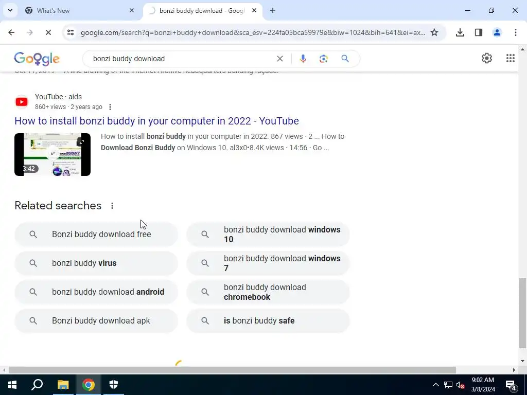The width and height of the screenshot is (527, 395).
Task: Open the 9:02 AM clock and calendar
Action: point(483,385)
